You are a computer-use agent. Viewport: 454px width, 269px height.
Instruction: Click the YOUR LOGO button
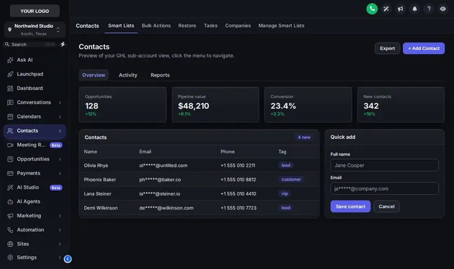(x=35, y=11)
